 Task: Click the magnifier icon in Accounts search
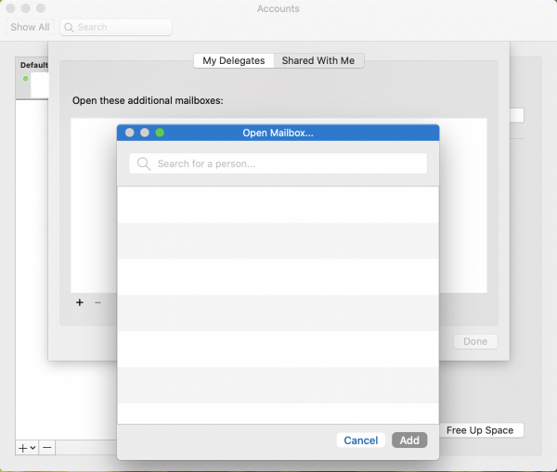(x=70, y=27)
